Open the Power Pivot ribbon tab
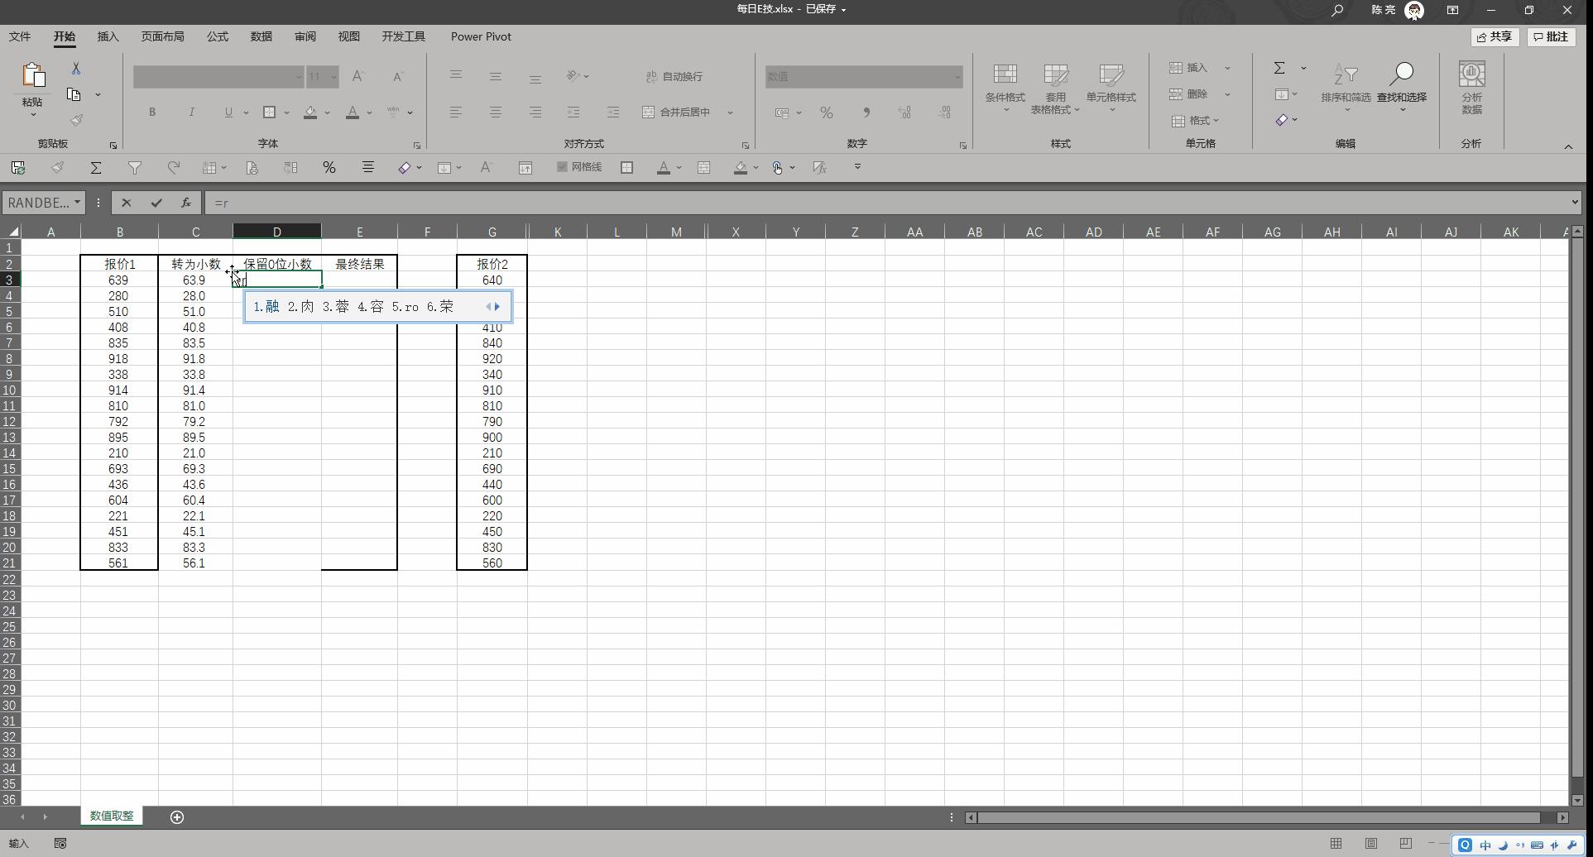Viewport: 1593px width, 857px height. (x=480, y=36)
